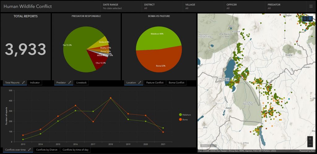Open Pasture Conflict tab
Viewport: 317px width, 154px height.
tap(155, 83)
